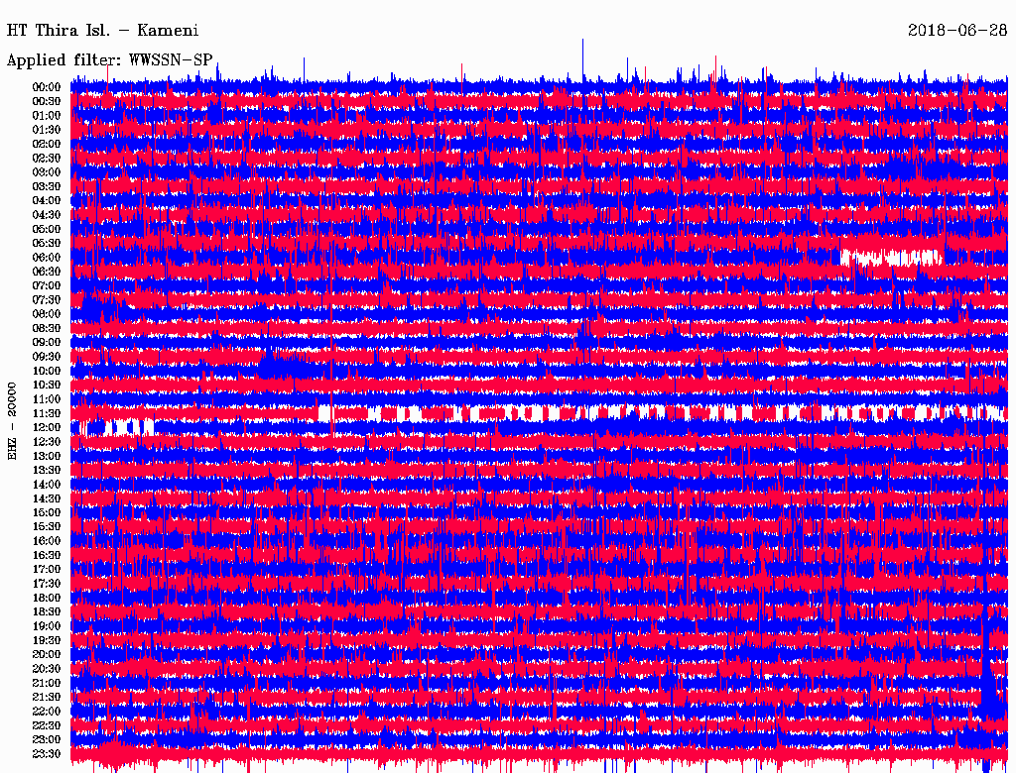Select the 09:30 time row label
The image size is (1016, 773).
pyautogui.click(x=46, y=357)
